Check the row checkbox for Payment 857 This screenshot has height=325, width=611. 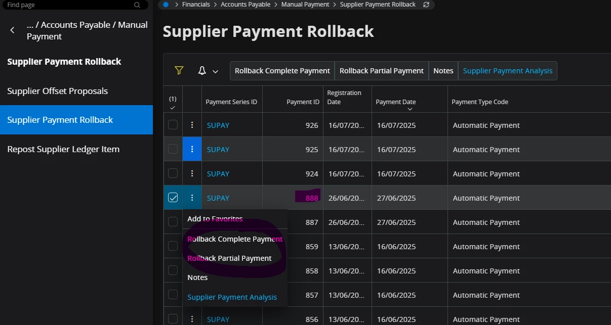point(173,294)
